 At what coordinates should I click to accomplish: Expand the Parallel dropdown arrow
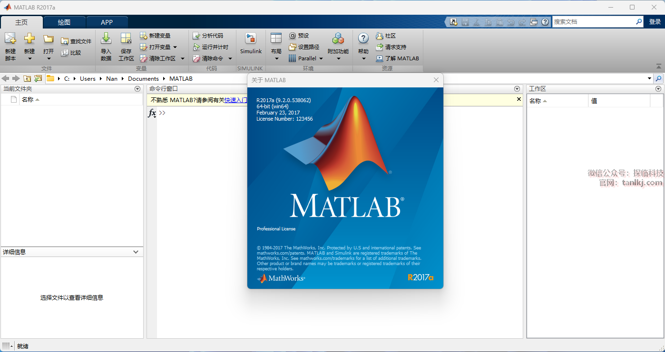pyautogui.click(x=321, y=58)
